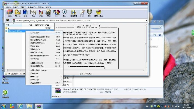Click the Wizard (向导) toolbar icon
Image resolution: width=194 pixels, height=109 pixels.
pos(57,13)
